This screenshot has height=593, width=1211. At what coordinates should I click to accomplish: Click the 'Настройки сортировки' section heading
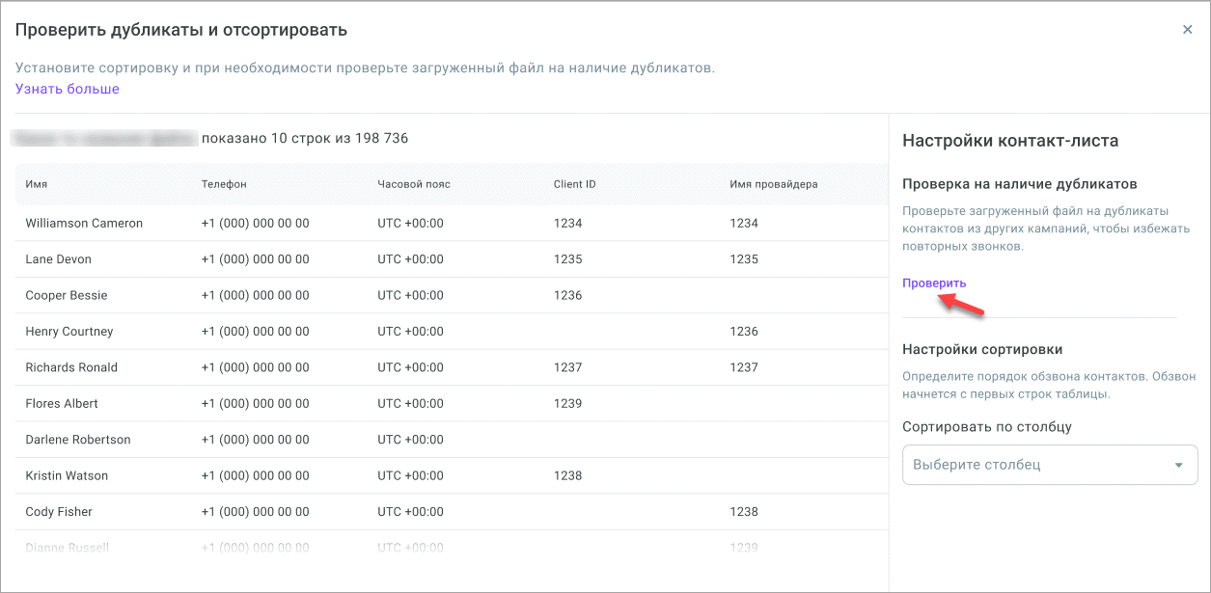(981, 349)
